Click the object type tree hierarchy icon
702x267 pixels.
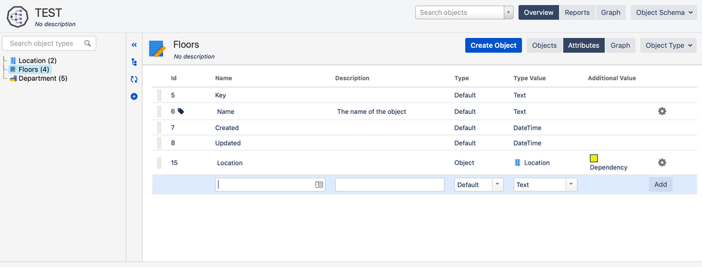pyautogui.click(x=134, y=62)
